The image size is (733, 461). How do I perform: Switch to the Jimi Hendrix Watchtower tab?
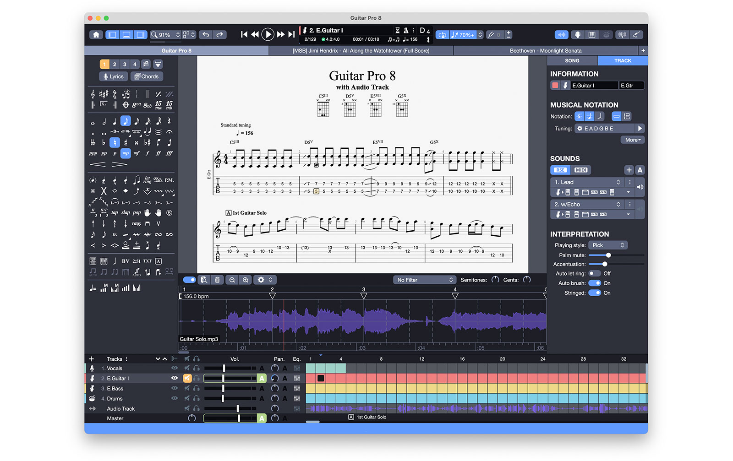coord(361,51)
